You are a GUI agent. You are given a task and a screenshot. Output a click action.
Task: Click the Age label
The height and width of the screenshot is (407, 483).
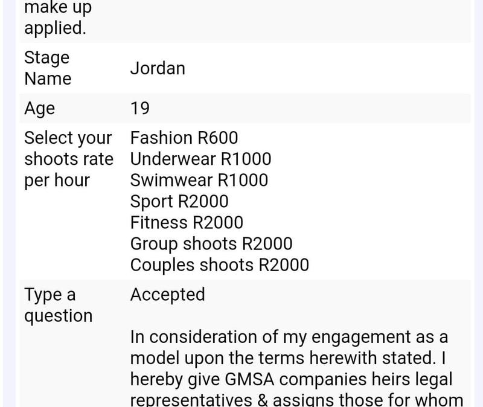[x=39, y=109]
